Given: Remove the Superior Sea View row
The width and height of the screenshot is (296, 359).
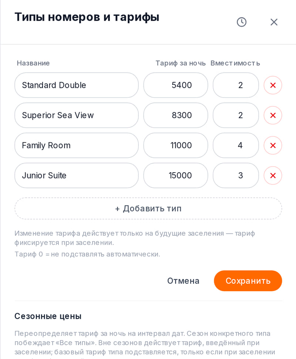Looking at the screenshot, I should (273, 115).
